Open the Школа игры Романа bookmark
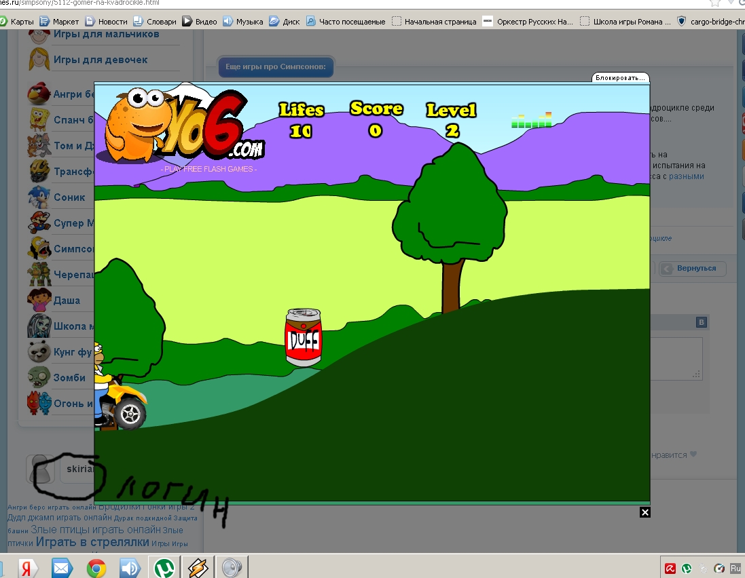The height and width of the screenshot is (578, 745). [x=625, y=22]
